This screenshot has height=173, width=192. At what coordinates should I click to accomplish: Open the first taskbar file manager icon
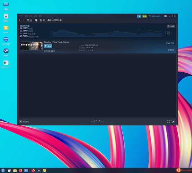click(x=15, y=171)
